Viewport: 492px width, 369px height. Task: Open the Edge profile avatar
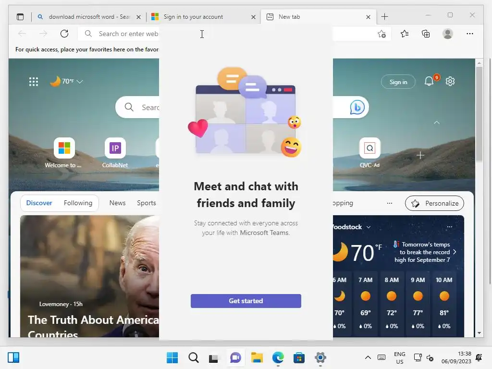[x=448, y=34]
